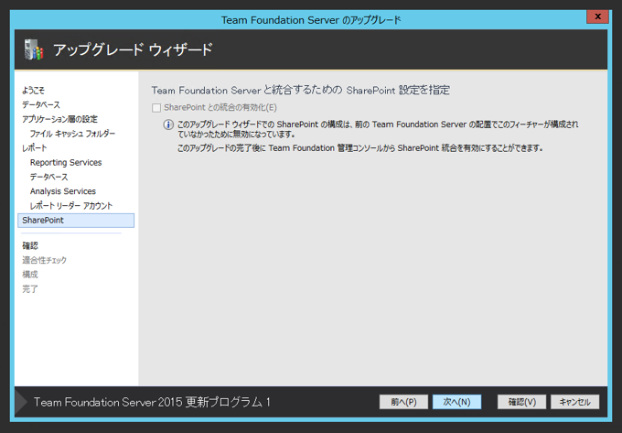
Task: Toggle the SharePoint との統合の有効化(E) checkbox
Action: click(x=156, y=107)
